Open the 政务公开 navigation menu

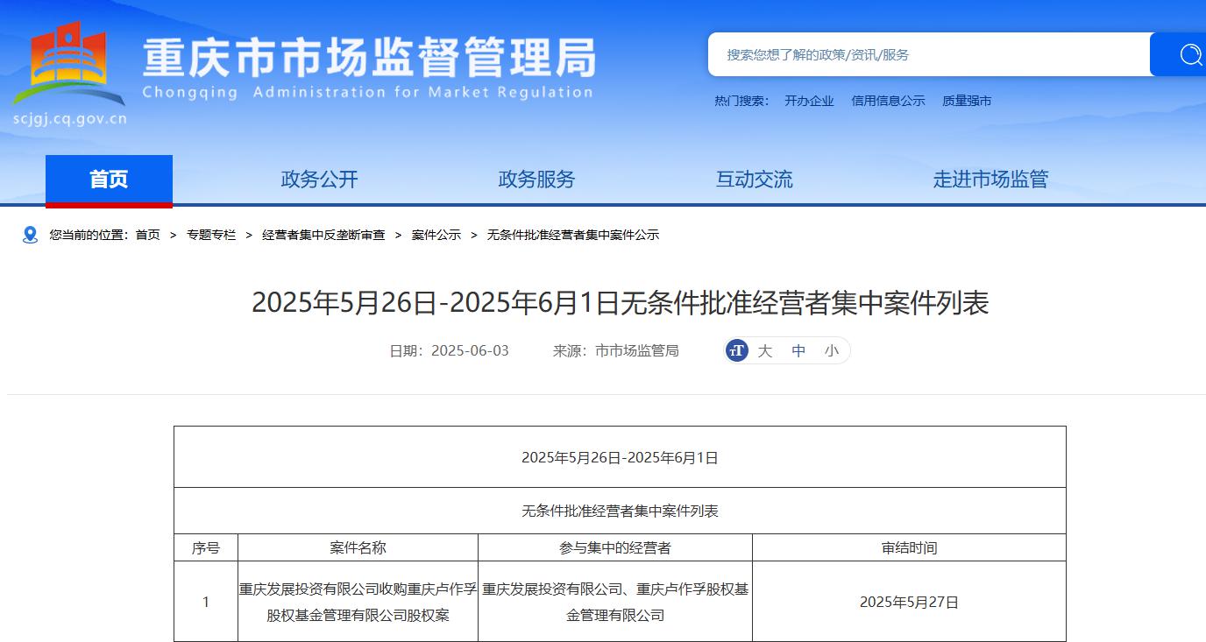pyautogui.click(x=319, y=180)
